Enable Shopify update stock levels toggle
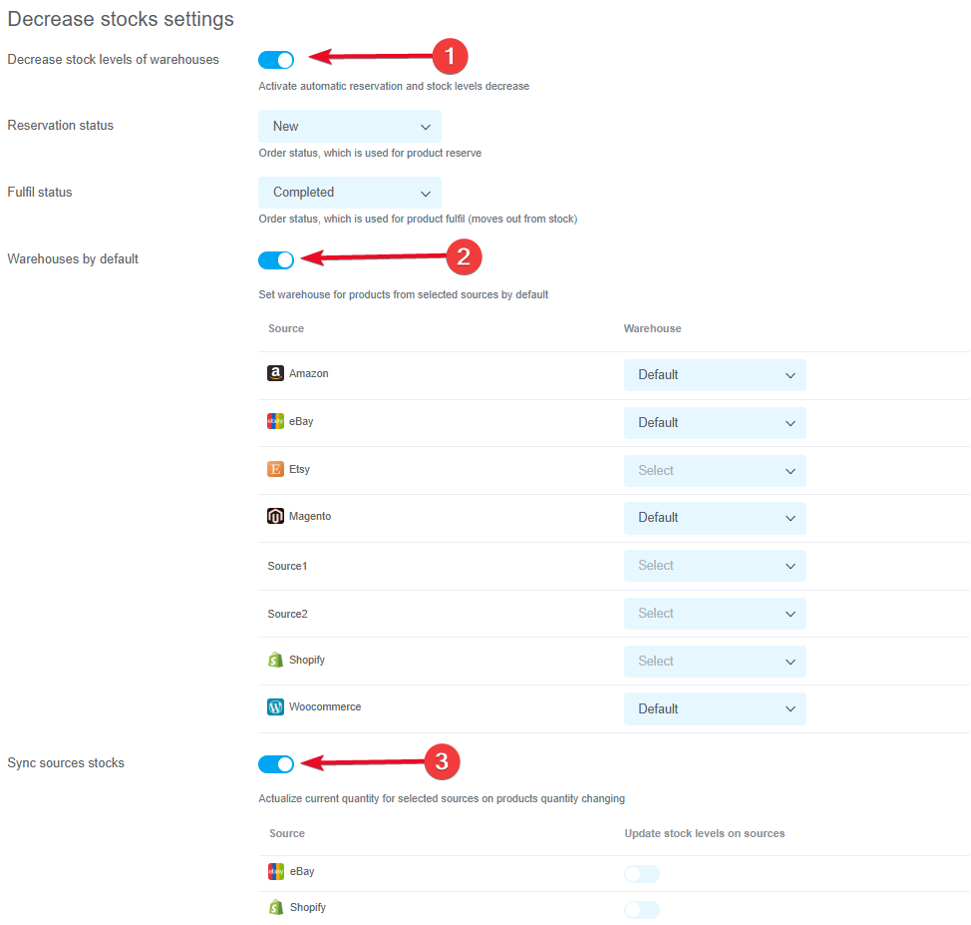Viewport: 971px width, 925px height. tap(642, 909)
